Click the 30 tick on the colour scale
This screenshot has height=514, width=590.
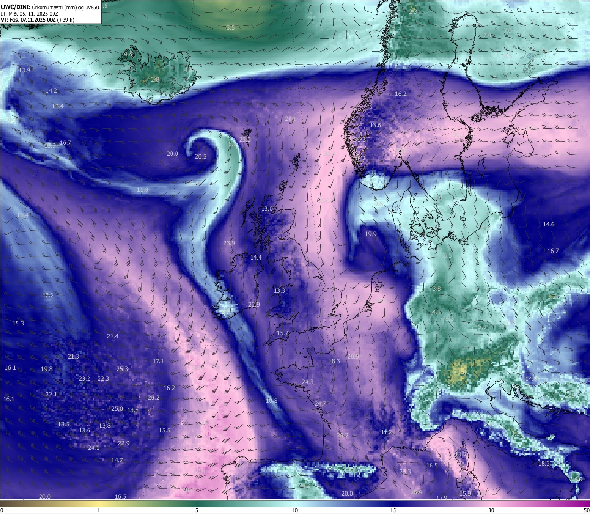point(491,510)
